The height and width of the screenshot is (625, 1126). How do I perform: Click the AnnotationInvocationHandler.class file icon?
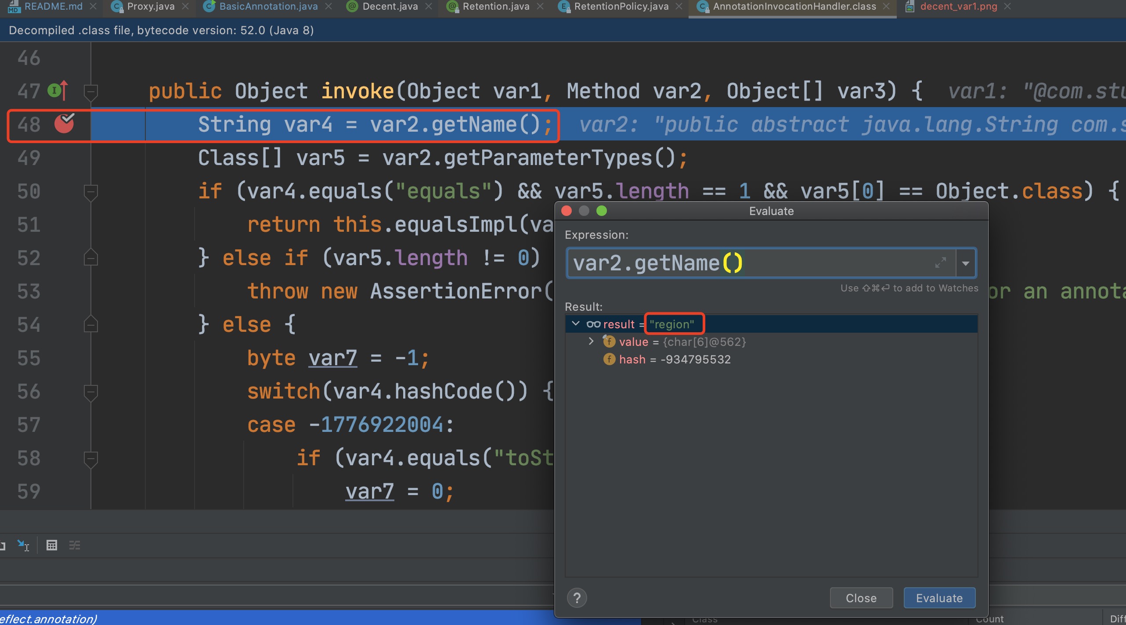click(703, 7)
